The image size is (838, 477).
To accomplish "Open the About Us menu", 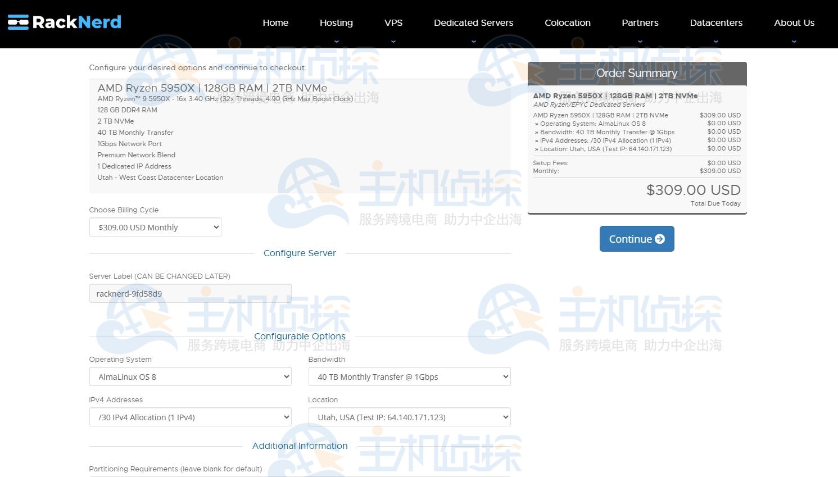I will tap(794, 23).
